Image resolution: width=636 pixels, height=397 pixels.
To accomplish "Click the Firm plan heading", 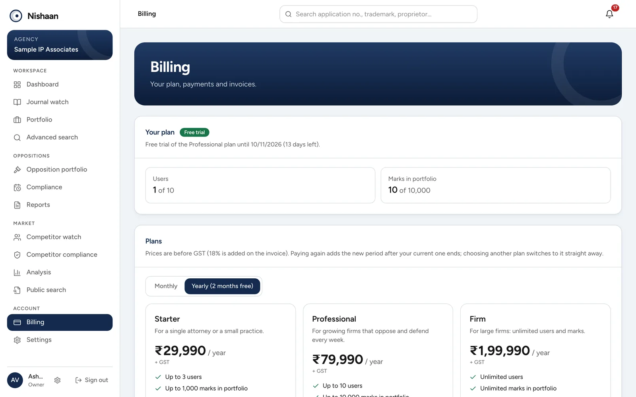I will (x=477, y=319).
